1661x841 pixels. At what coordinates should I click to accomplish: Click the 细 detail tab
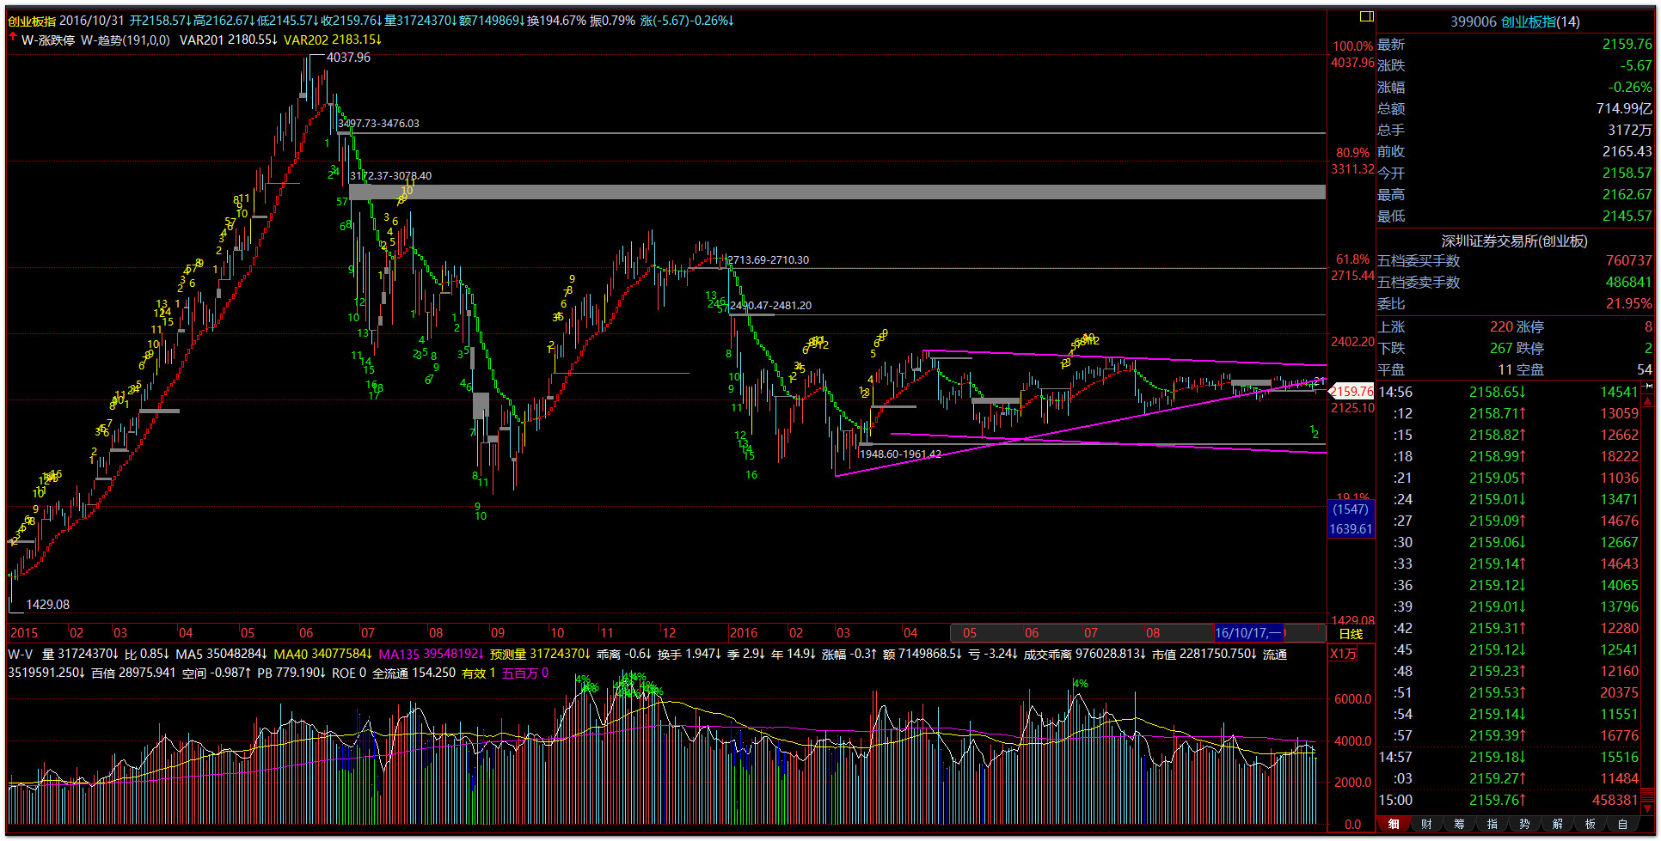(1394, 824)
